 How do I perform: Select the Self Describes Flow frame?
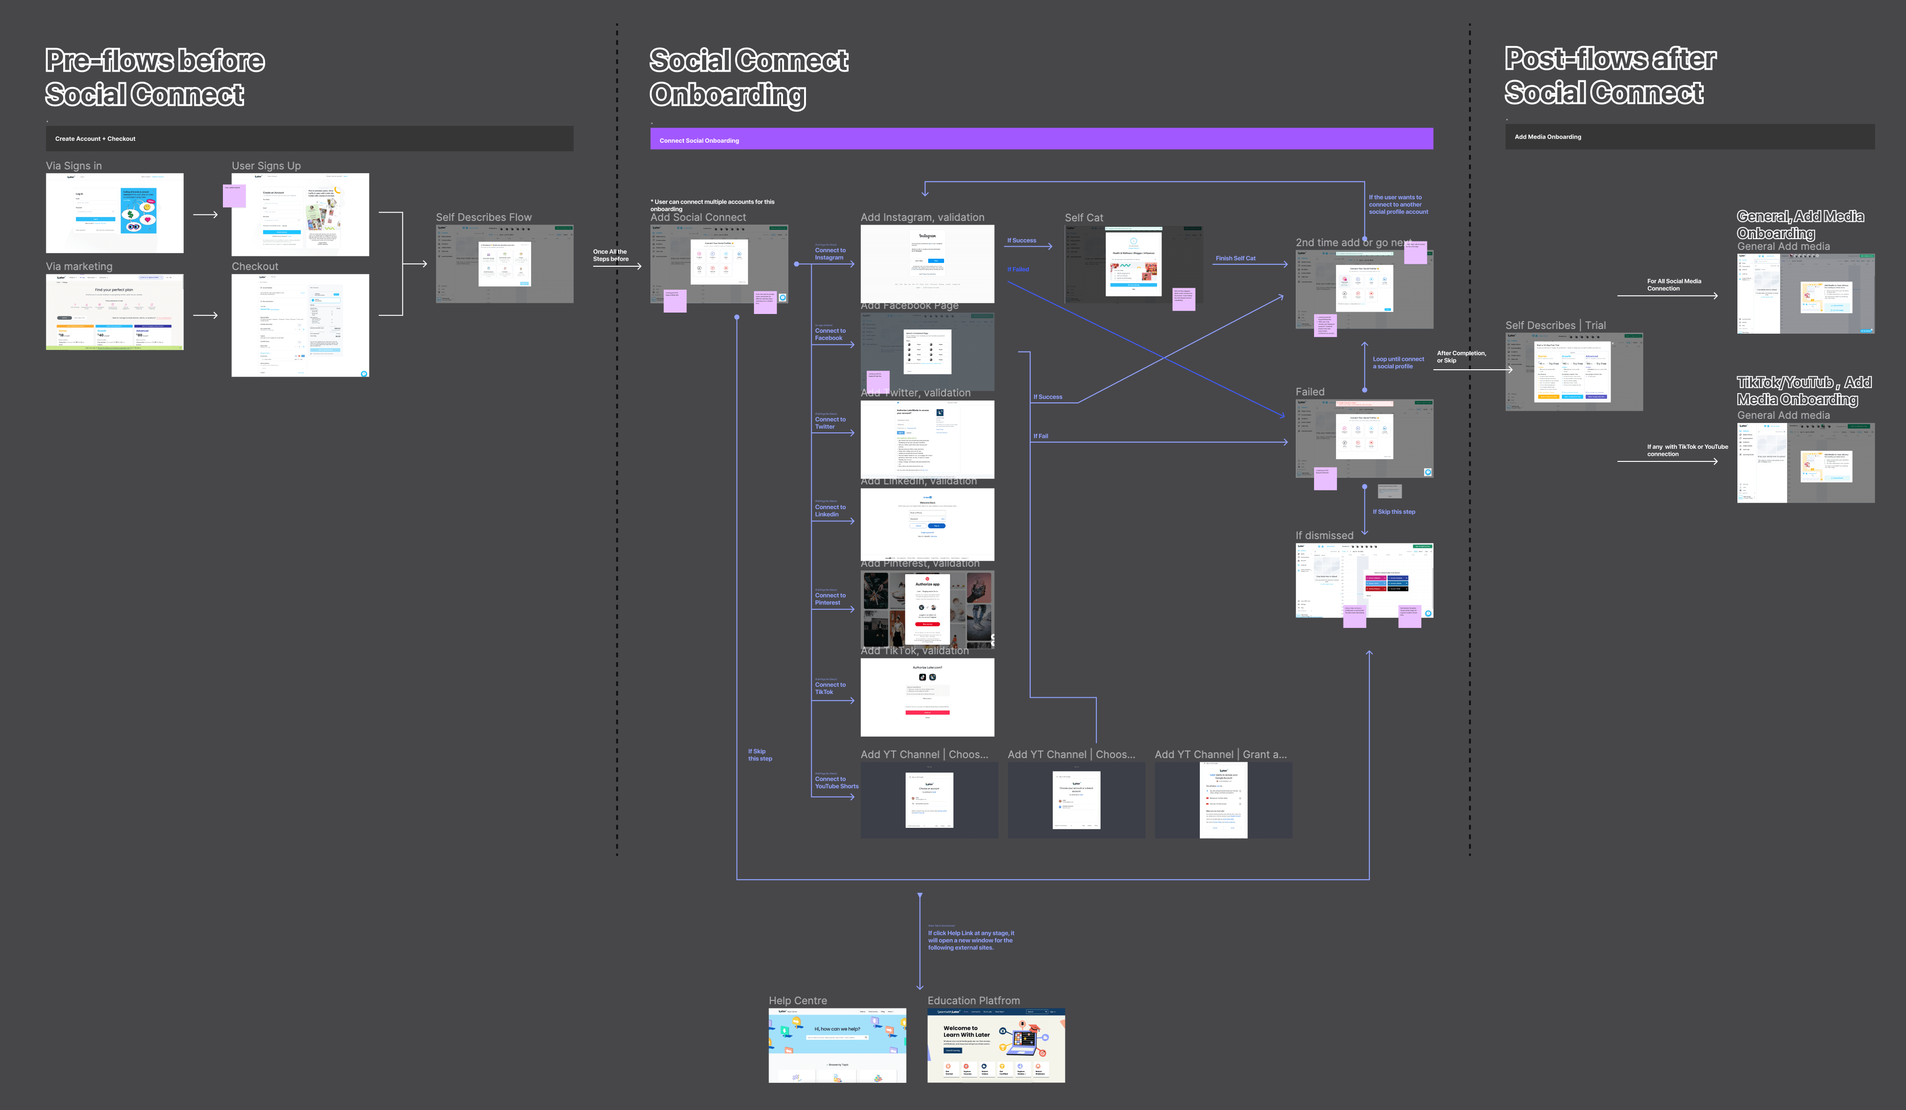(x=504, y=264)
